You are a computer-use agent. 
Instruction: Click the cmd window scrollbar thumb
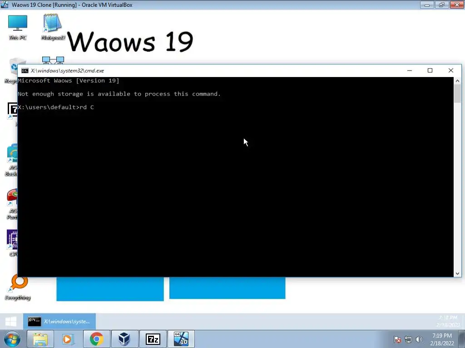pyautogui.click(x=457, y=94)
